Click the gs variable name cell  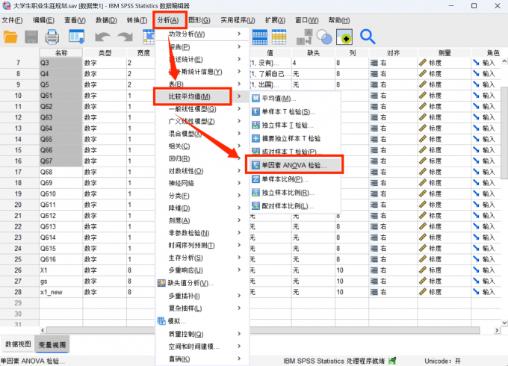61,281
